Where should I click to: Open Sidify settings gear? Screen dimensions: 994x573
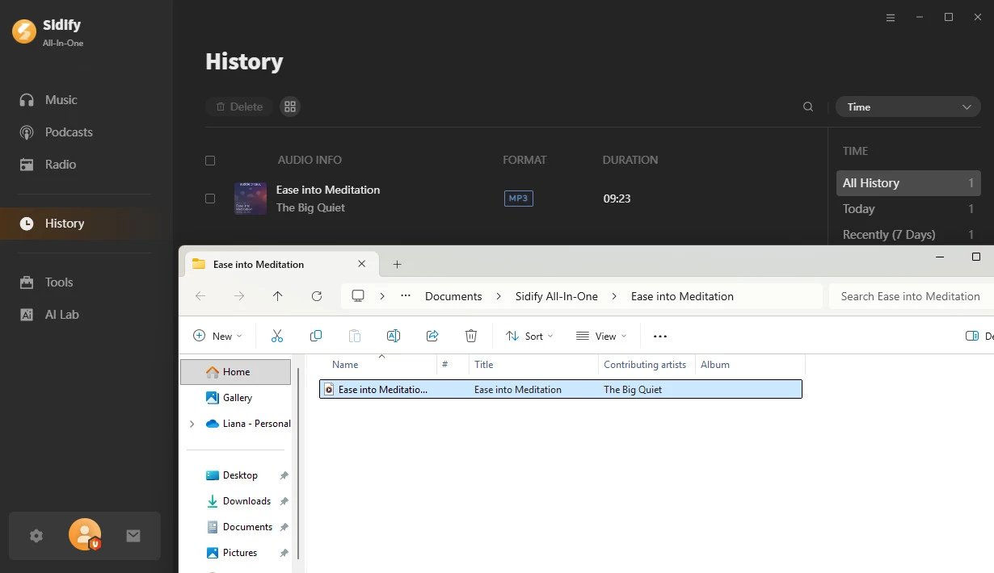click(36, 535)
